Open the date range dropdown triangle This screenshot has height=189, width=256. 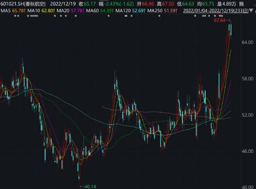click(x=251, y=11)
